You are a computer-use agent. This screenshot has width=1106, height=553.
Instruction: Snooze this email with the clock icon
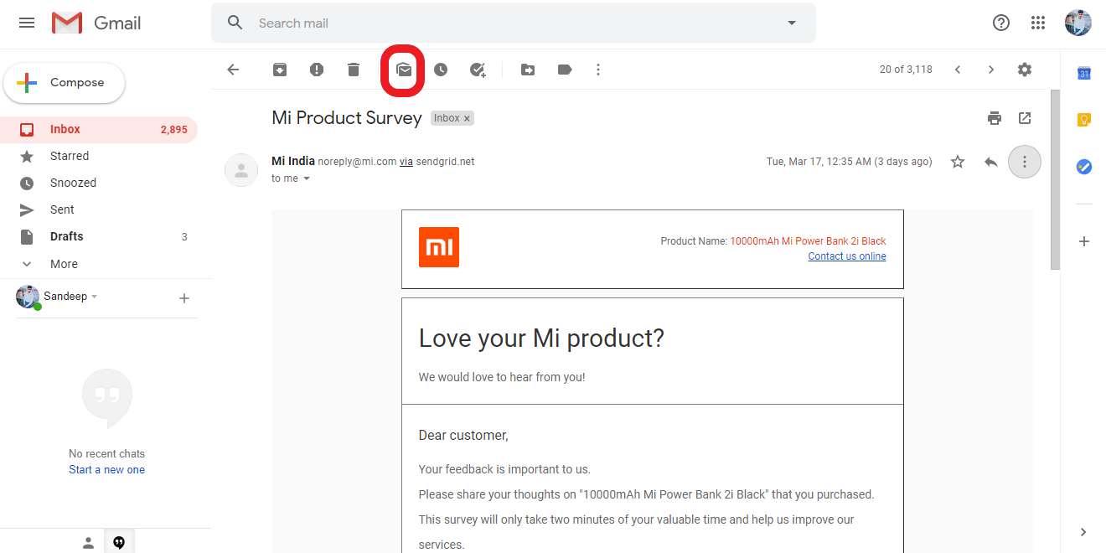tap(441, 70)
